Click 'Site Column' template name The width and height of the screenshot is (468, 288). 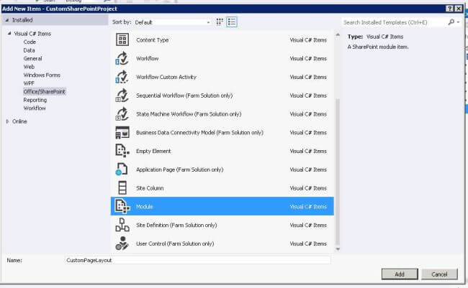coord(150,188)
